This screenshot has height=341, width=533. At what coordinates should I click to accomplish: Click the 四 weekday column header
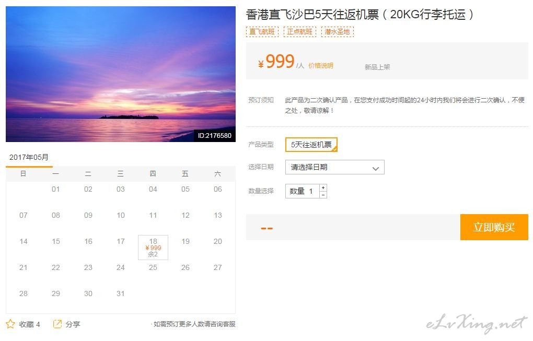pyautogui.click(x=153, y=174)
